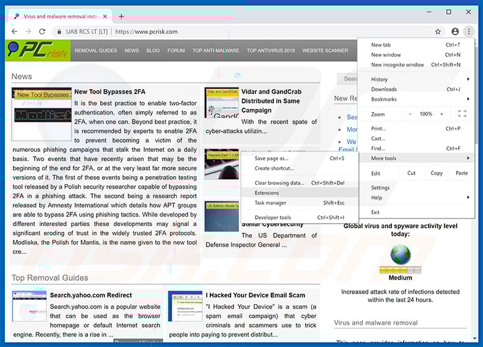Open I Hacked Your Device Email Scam
Viewport: 483px width, 347px height.
click(256, 295)
